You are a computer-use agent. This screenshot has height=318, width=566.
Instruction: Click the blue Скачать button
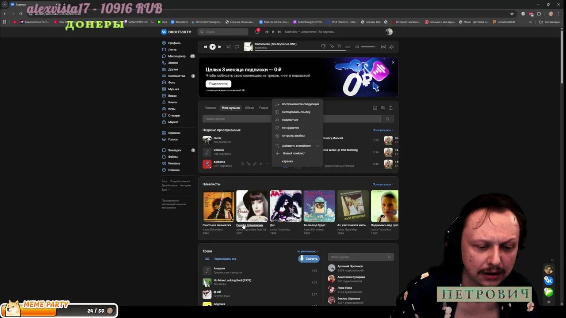pyautogui.click(x=309, y=259)
